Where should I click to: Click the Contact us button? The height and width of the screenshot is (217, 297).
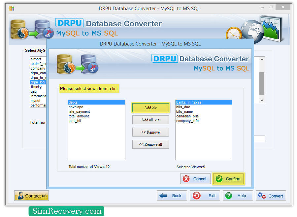[x=31, y=196]
